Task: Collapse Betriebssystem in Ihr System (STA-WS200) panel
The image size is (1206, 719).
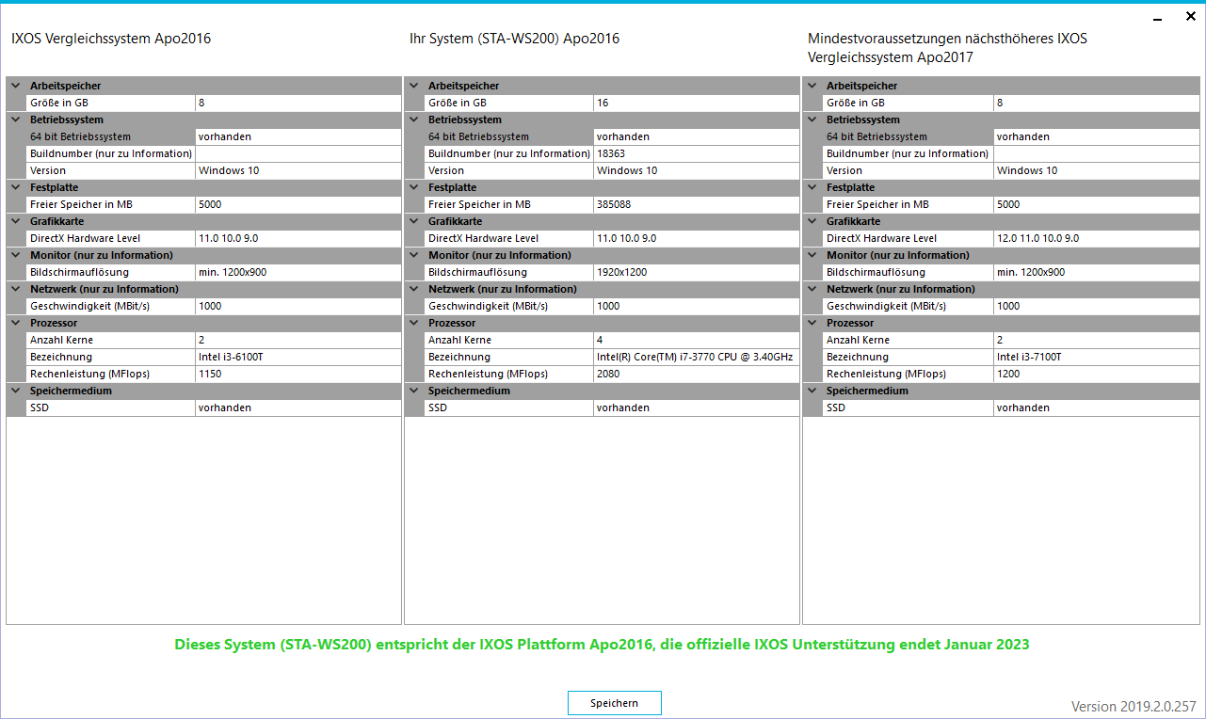Action: pyautogui.click(x=413, y=120)
